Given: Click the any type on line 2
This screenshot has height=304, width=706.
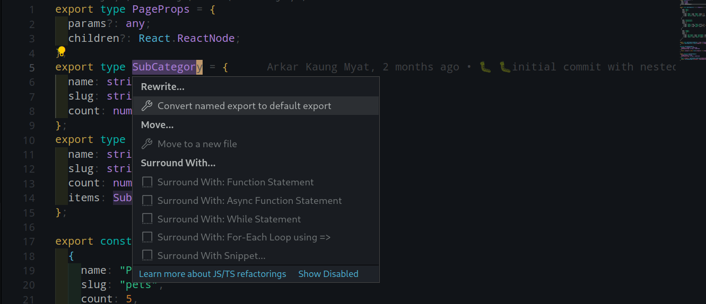Looking at the screenshot, I should click(x=135, y=24).
